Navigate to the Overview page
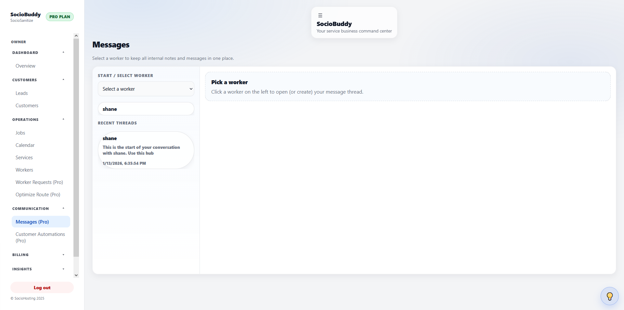Image resolution: width=624 pixels, height=310 pixels. tap(25, 66)
